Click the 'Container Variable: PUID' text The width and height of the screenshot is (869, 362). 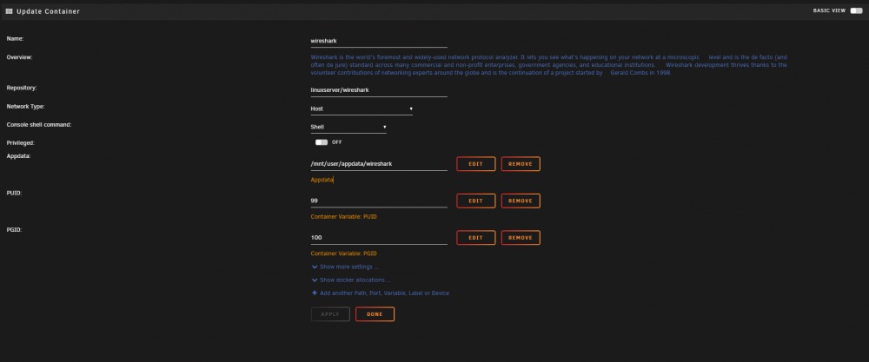[343, 216]
